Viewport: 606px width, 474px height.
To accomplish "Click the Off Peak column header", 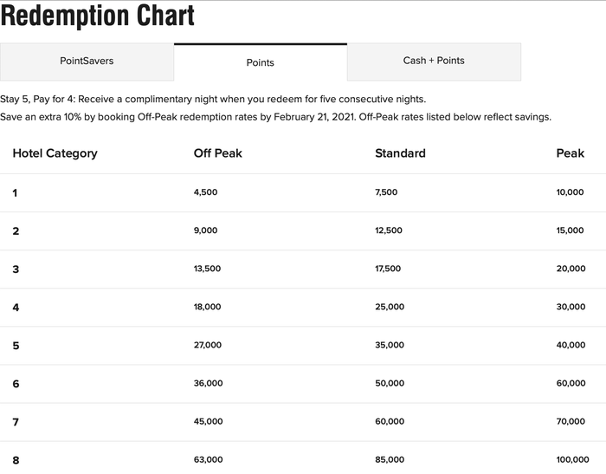I will (218, 153).
